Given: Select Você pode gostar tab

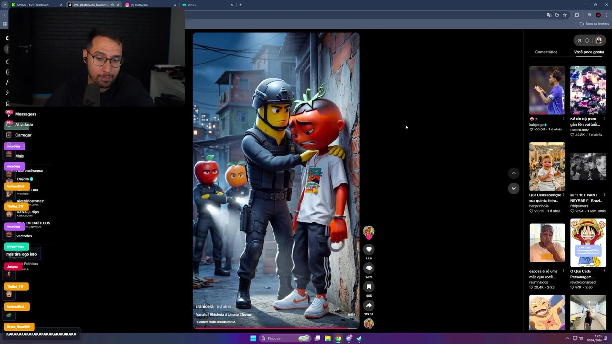Looking at the screenshot, I should [x=589, y=52].
